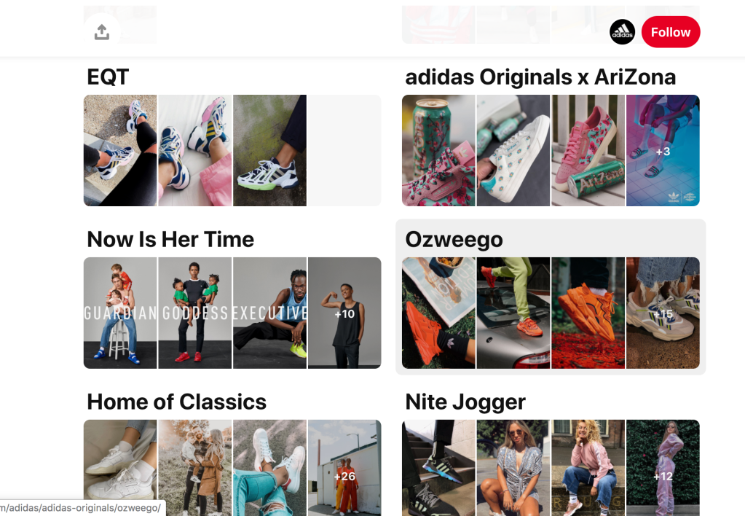Open the Now Is Her Time board
The height and width of the screenshot is (516, 745).
[170, 239]
